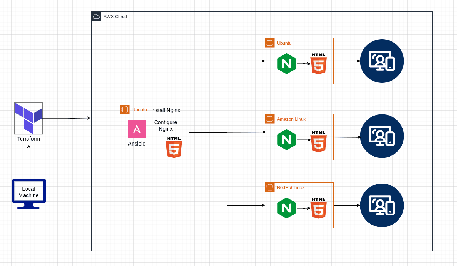The height and width of the screenshot is (266, 457).
Task: Click the Local Machine monitor icon
Action: point(29,194)
